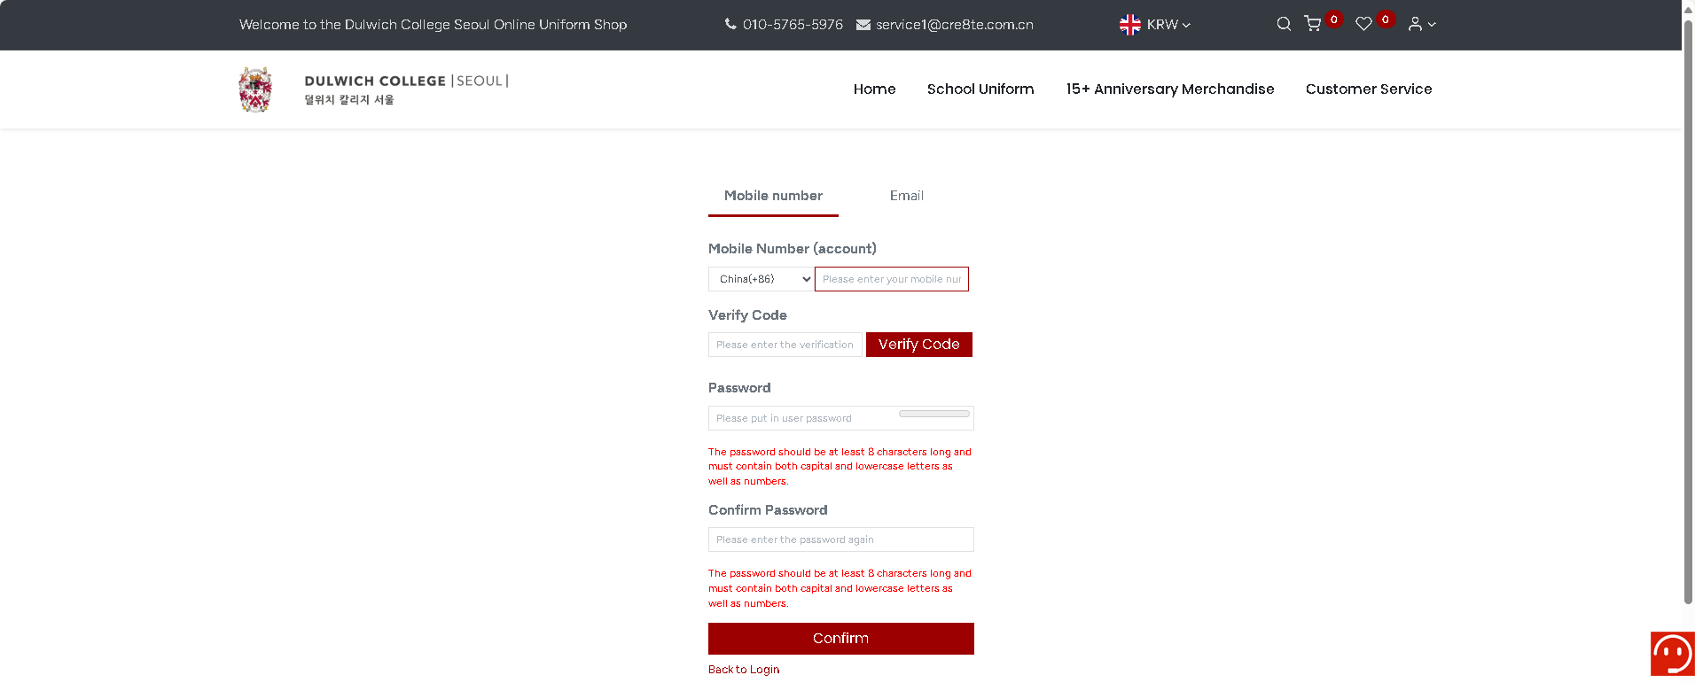Switch to the Email tab
This screenshot has height=683, width=1695.
(x=906, y=196)
